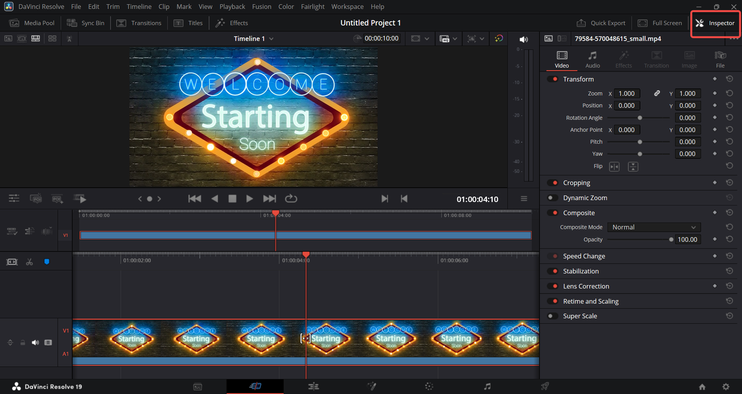Click the speaker volume icon above meters
Image resolution: width=742 pixels, height=394 pixels.
[x=523, y=39]
